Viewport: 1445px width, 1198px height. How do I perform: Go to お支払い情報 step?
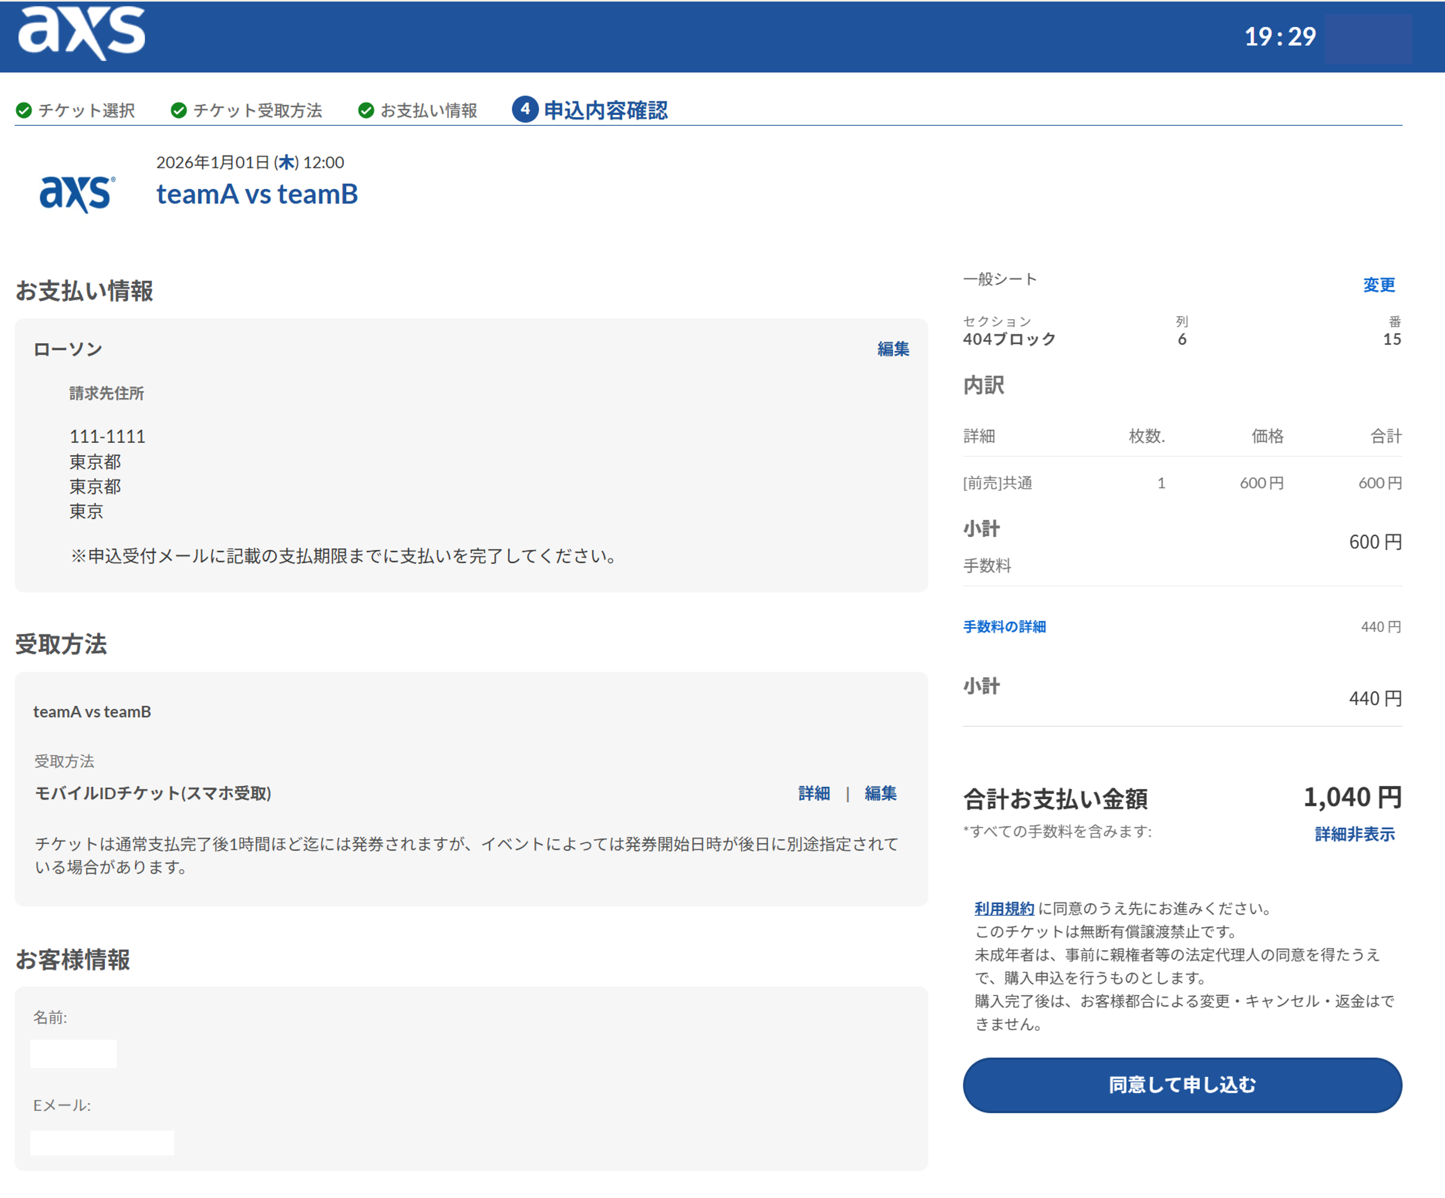pos(429,110)
